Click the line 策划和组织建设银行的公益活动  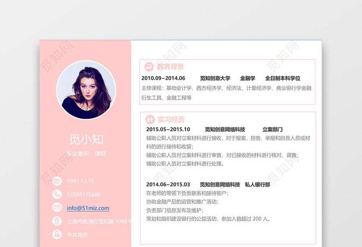click(209, 219)
